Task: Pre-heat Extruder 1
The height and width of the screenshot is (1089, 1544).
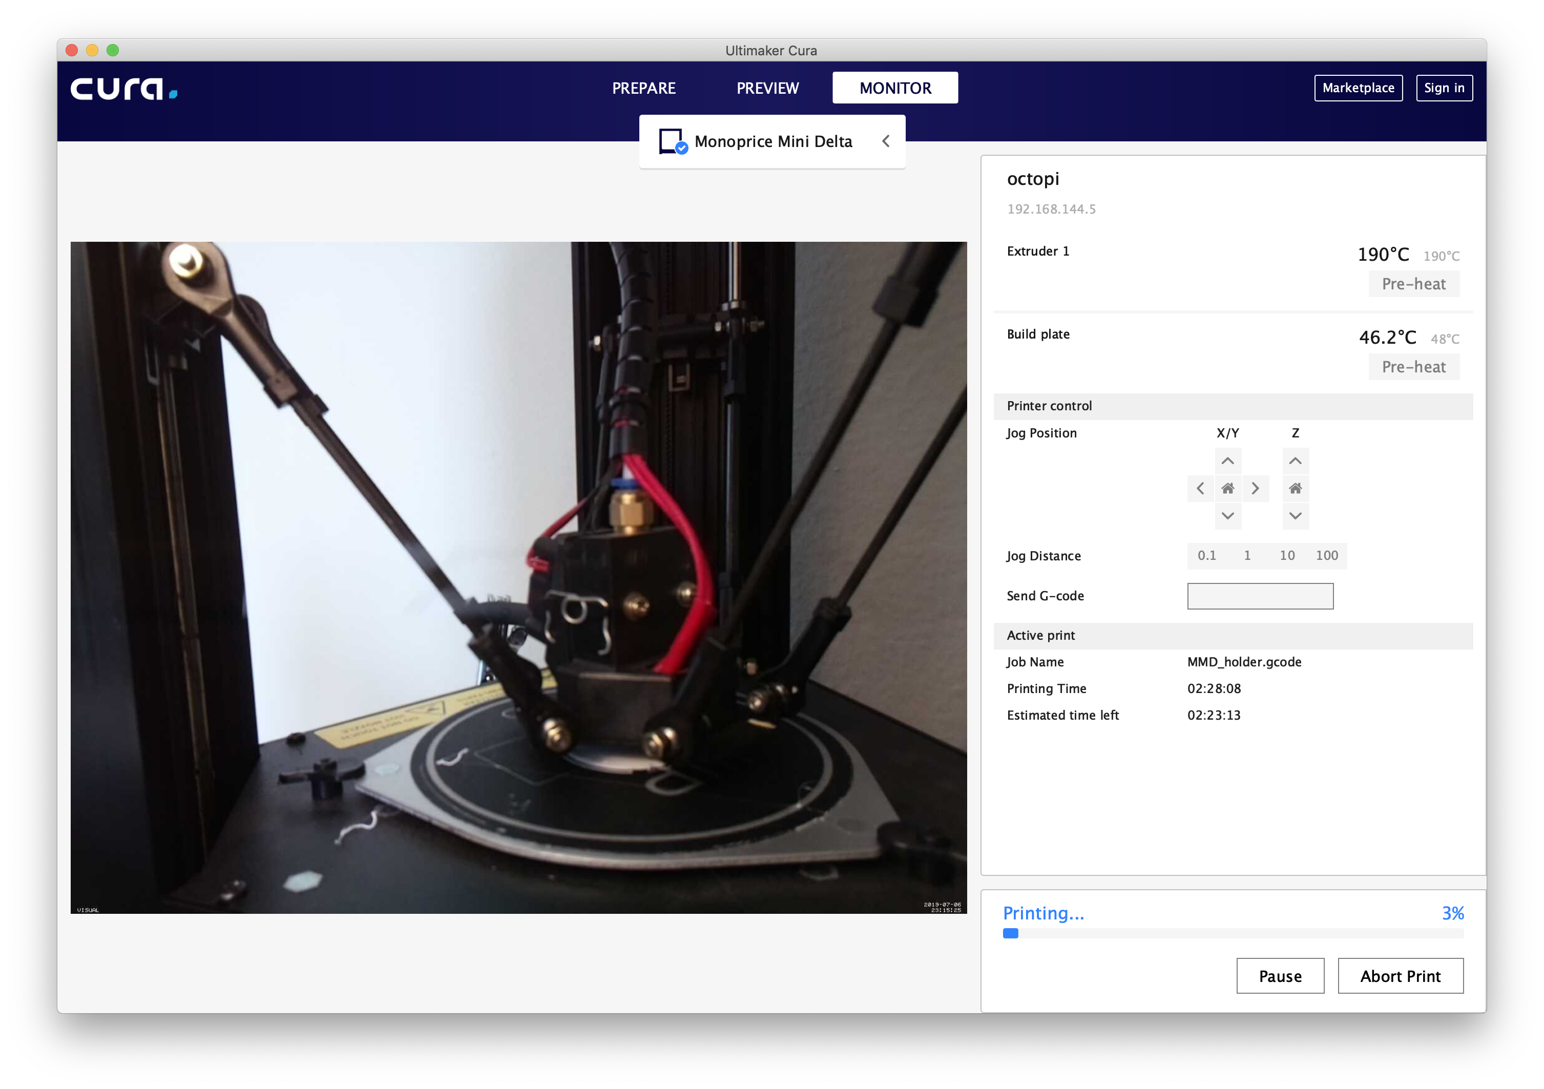Action: click(x=1413, y=284)
